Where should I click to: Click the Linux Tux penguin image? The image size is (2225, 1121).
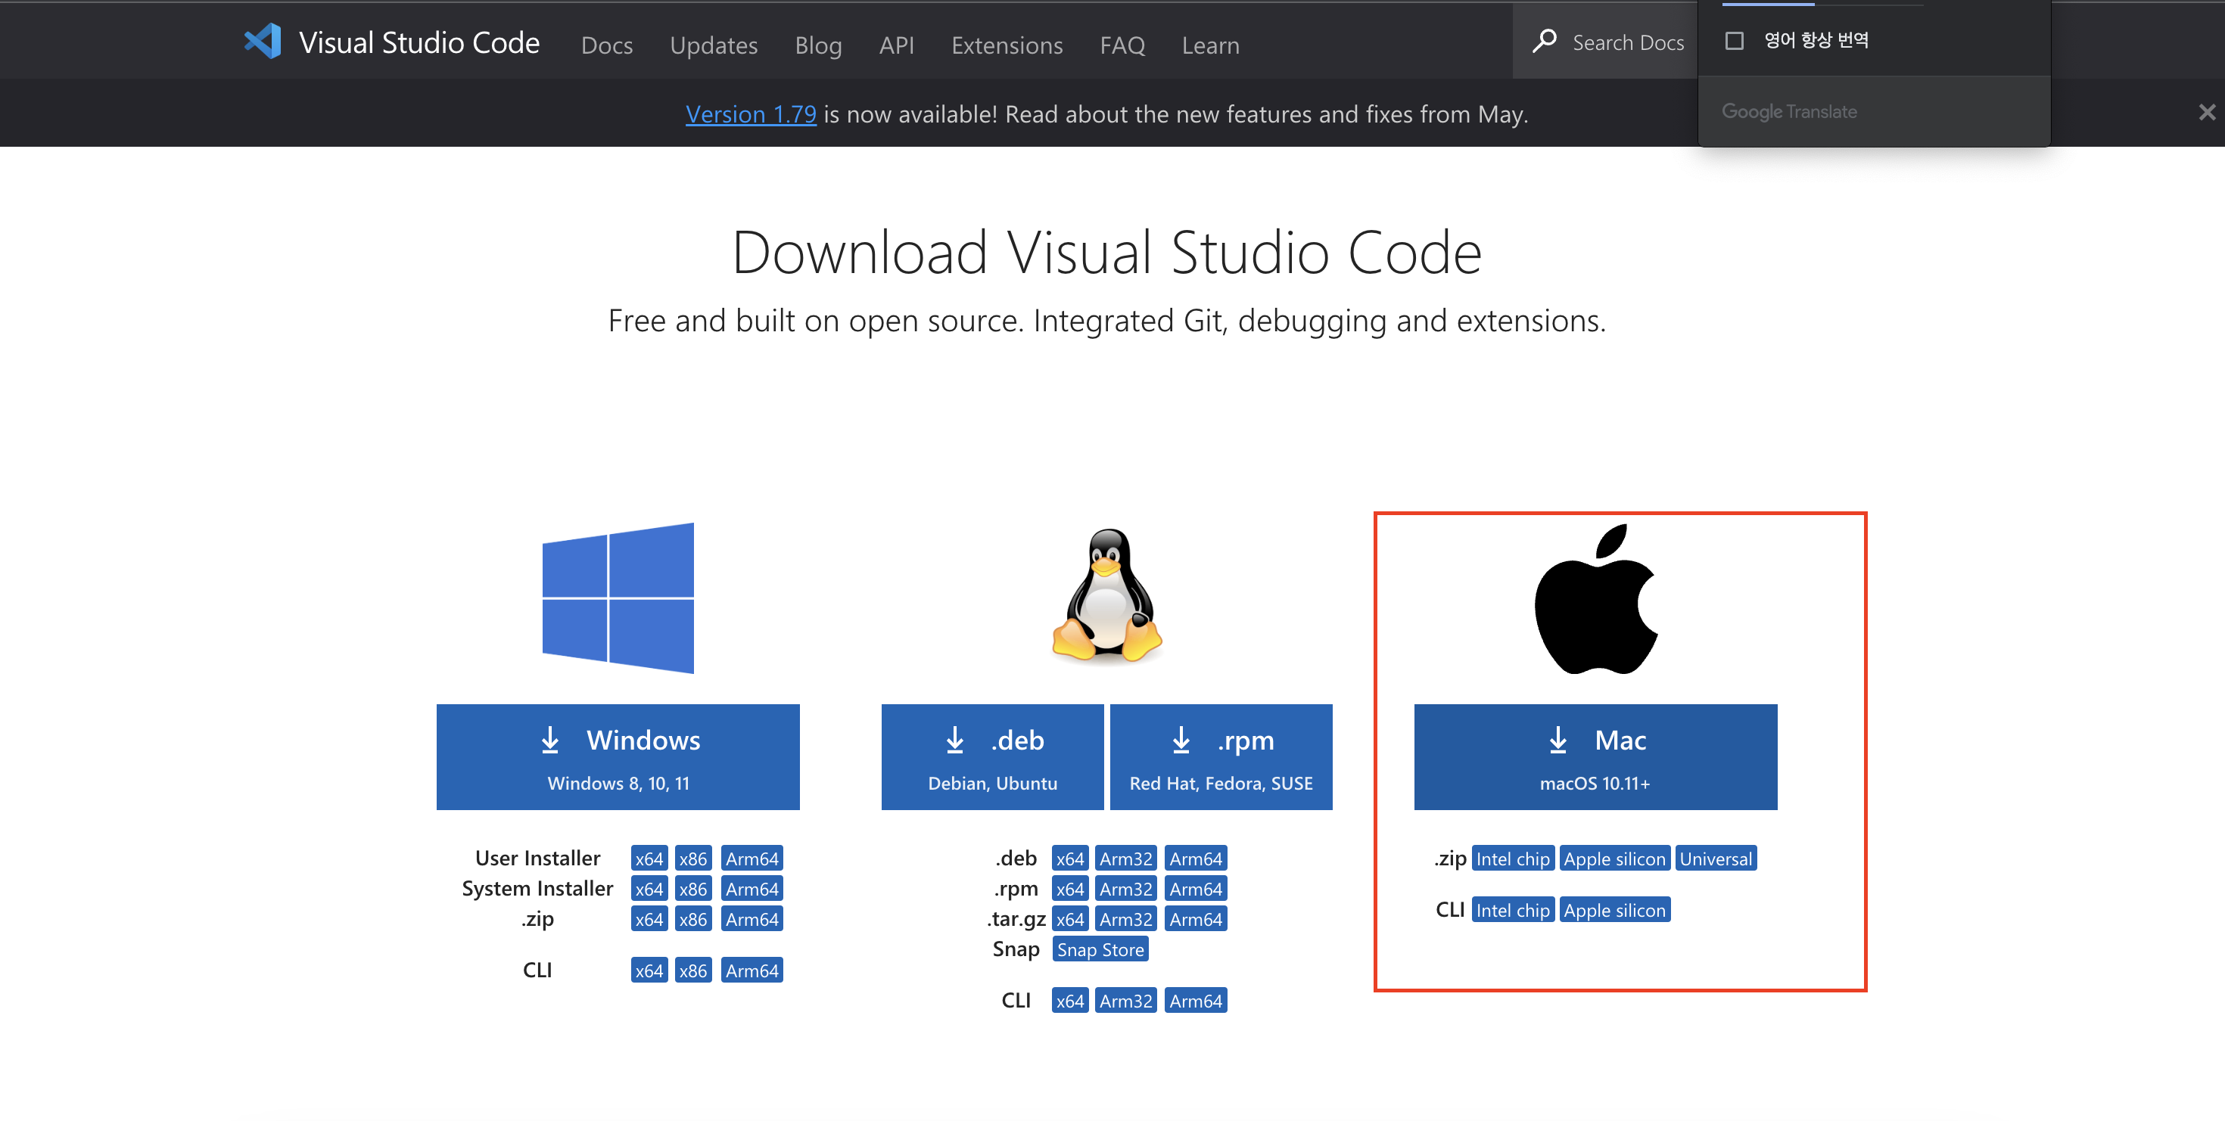pos(1106,595)
